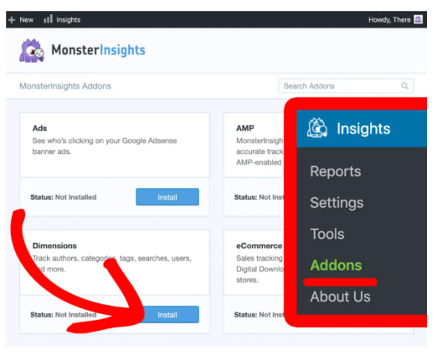Click the user avatar next to Howdy, There
The width and height of the screenshot is (437, 355).
pos(419,19)
